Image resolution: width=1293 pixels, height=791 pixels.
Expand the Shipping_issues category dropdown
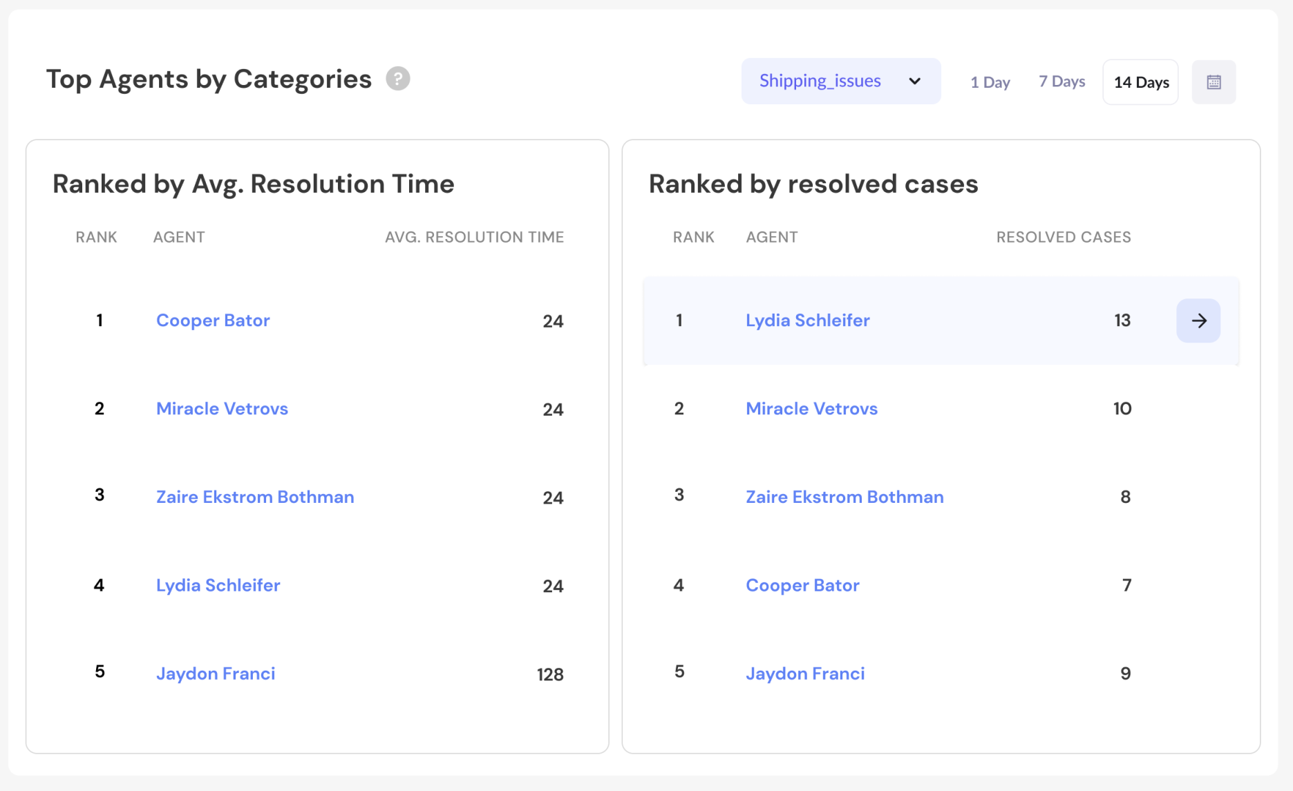click(x=840, y=82)
